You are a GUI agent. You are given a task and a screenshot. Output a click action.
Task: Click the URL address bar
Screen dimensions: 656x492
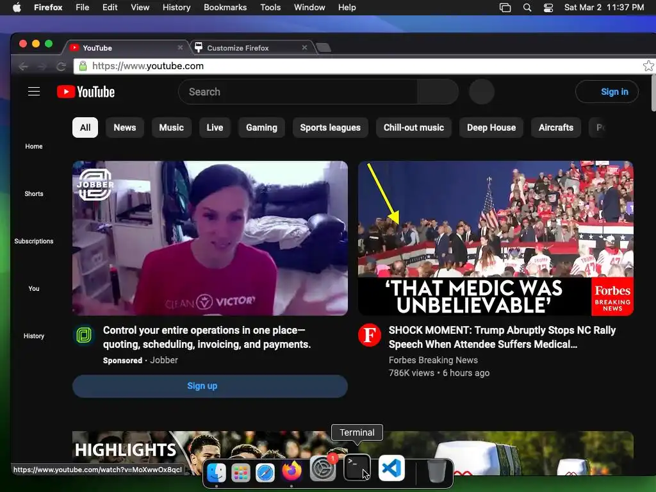(x=364, y=66)
